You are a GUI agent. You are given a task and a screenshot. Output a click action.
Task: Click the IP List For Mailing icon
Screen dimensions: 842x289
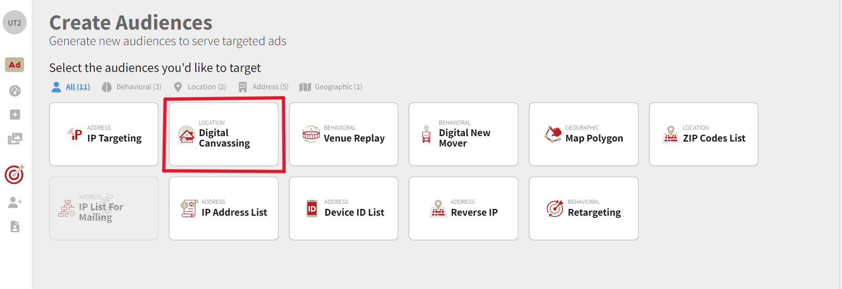(66, 208)
